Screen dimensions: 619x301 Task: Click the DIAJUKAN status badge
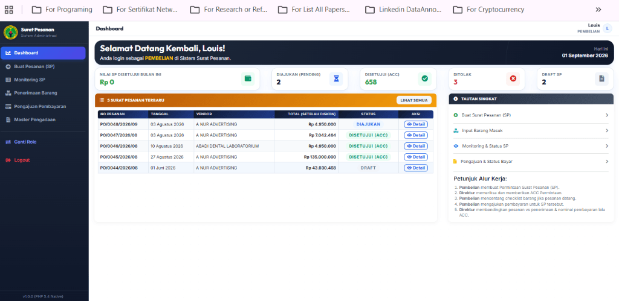[x=368, y=124]
